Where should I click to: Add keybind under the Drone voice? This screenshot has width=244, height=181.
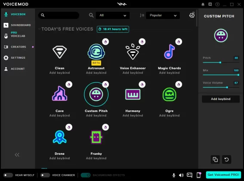pos(59,158)
